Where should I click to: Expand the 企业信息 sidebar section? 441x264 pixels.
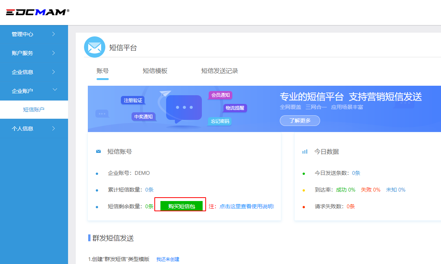click(34, 72)
